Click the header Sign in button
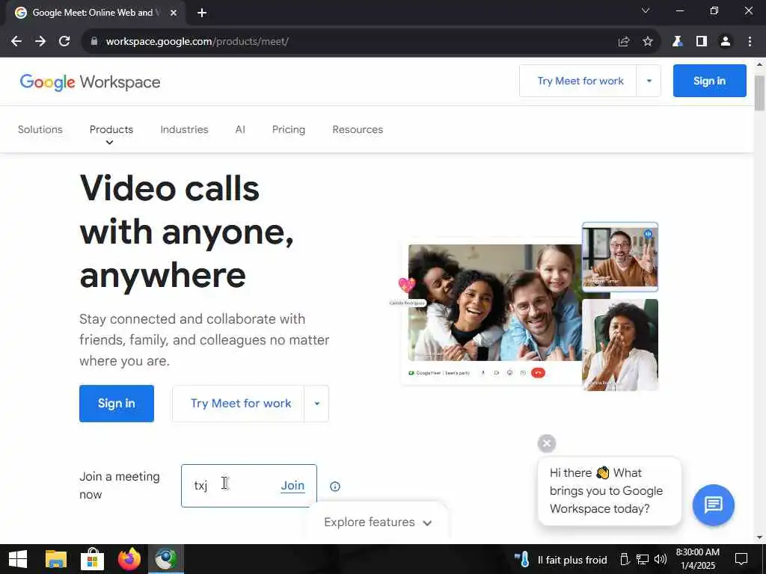The width and height of the screenshot is (766, 574). tap(709, 81)
